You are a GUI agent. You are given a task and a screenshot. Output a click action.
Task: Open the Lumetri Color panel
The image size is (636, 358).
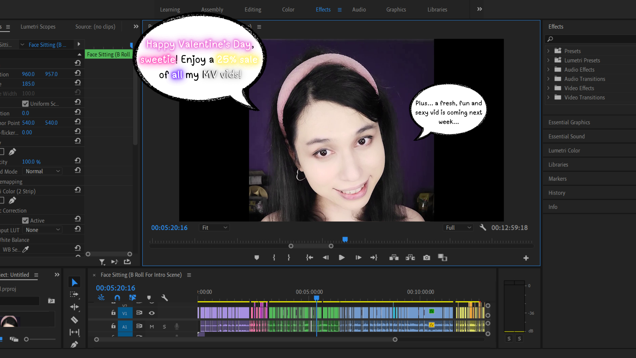click(564, 150)
